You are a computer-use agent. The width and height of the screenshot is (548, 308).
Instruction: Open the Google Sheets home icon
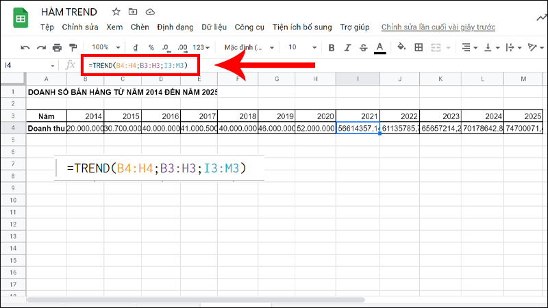pyautogui.click(x=21, y=19)
